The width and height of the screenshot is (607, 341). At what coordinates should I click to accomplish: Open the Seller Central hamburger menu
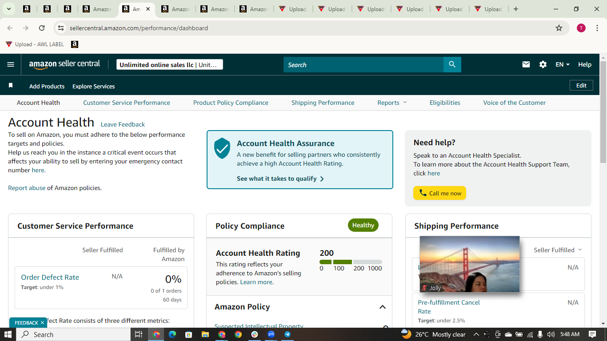click(x=11, y=64)
